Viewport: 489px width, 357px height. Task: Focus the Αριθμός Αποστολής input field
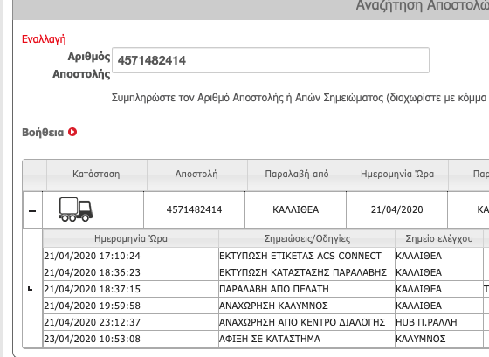coord(271,60)
